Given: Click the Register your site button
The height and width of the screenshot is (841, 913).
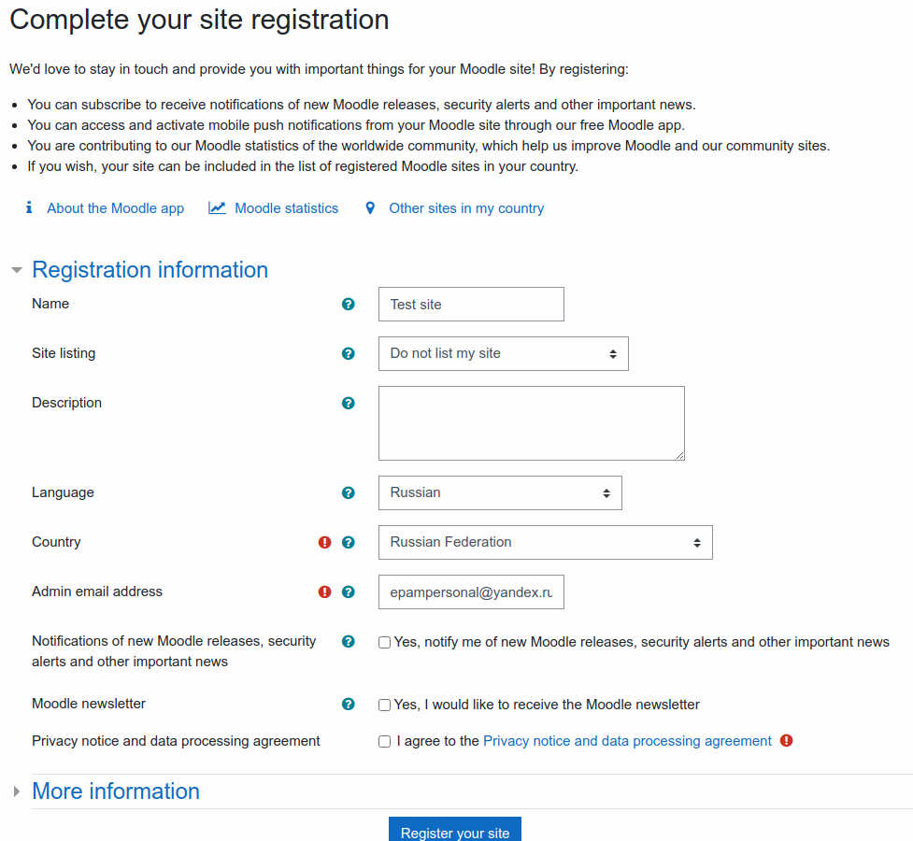Looking at the screenshot, I should [455, 832].
